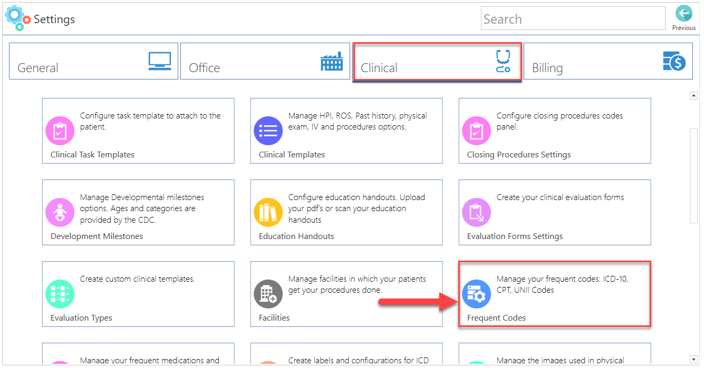The image size is (704, 368).
Task: Open the Development Milestones label
Action: click(97, 236)
